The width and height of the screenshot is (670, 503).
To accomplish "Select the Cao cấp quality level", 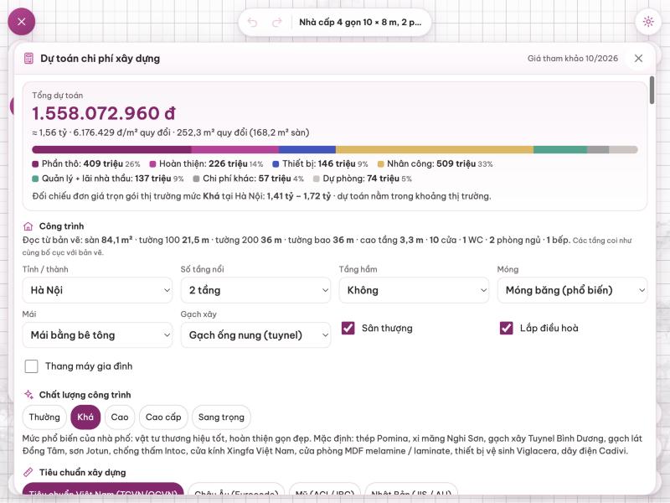I will coord(163,417).
